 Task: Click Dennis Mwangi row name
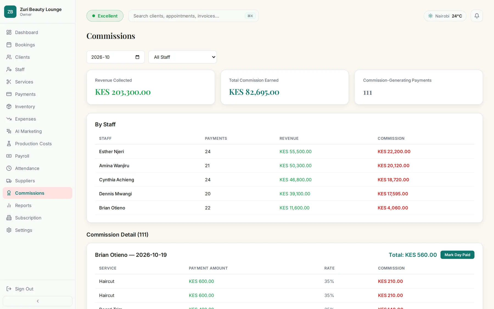(115, 194)
